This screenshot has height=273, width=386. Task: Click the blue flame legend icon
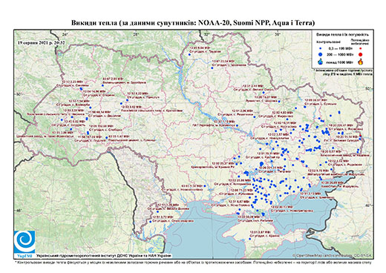pyautogui.click(x=321, y=62)
